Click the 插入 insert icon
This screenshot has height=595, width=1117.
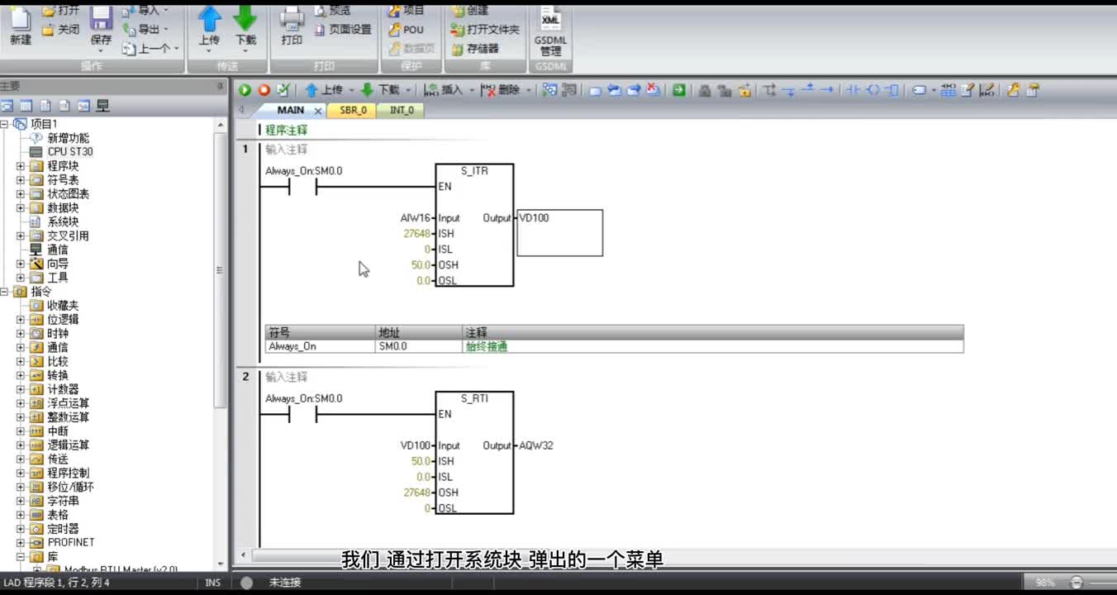(x=431, y=90)
